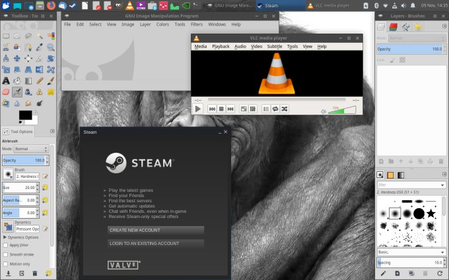Image resolution: width=449 pixels, height=280 pixels.
Task: Click the VLC volume slider
Action: click(x=341, y=110)
